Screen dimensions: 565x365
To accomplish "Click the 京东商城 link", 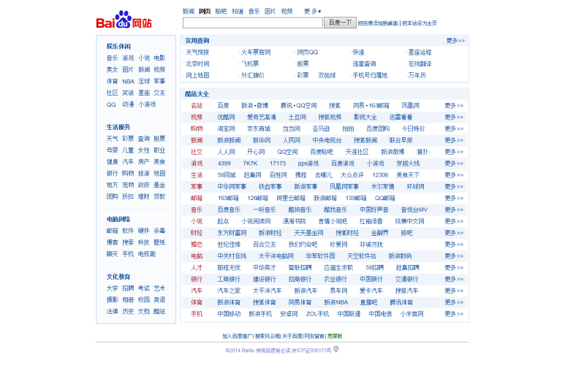I will 259,128.
